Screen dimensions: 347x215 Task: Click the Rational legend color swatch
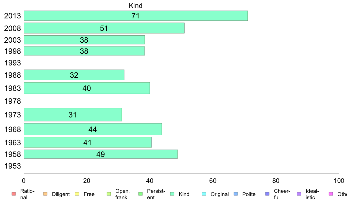click(14, 194)
